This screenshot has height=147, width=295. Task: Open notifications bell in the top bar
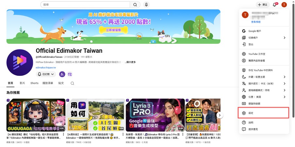coord(275,5)
